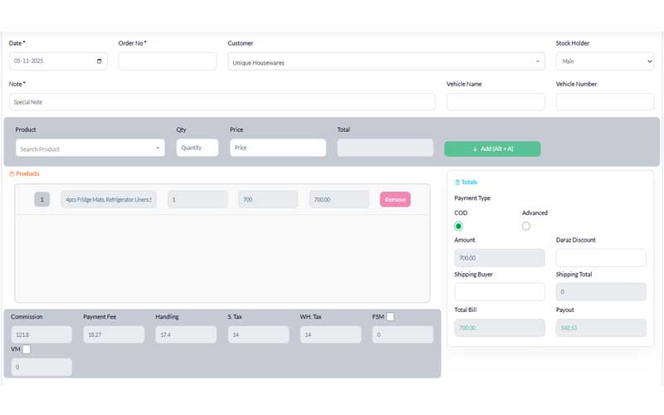Click the Daraz Discount input field
This screenshot has height=415, width=664.
click(x=601, y=258)
